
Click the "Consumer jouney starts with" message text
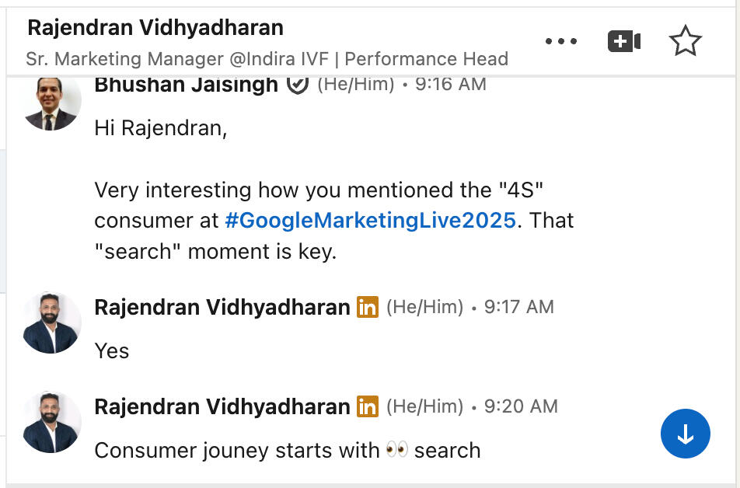[236, 451]
